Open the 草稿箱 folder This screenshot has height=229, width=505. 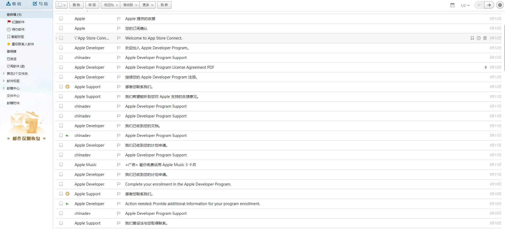(12, 52)
